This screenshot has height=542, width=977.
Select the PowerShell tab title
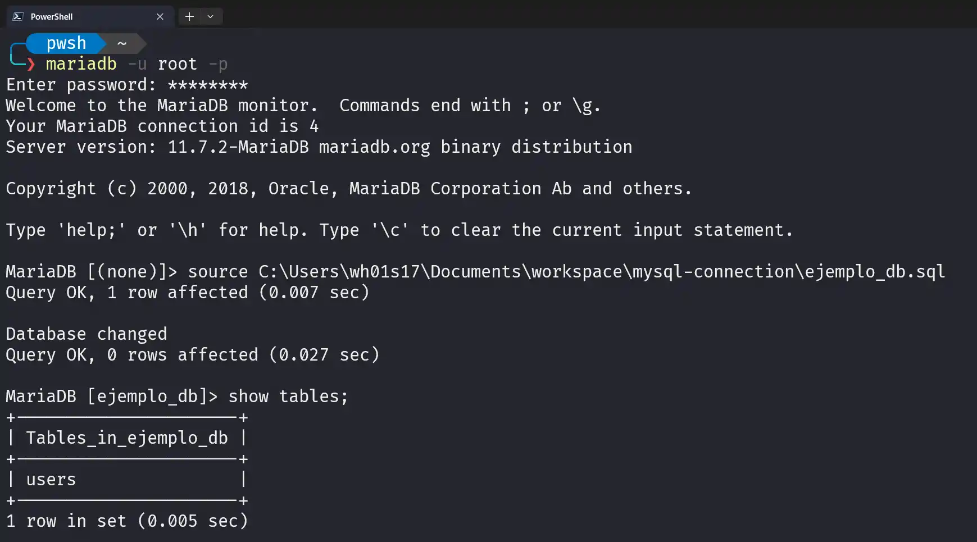(x=52, y=17)
